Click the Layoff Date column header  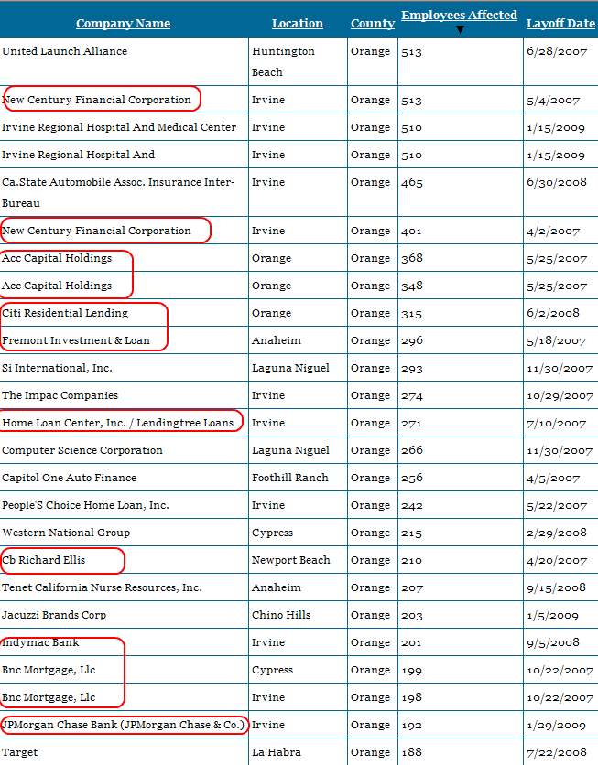click(x=560, y=24)
